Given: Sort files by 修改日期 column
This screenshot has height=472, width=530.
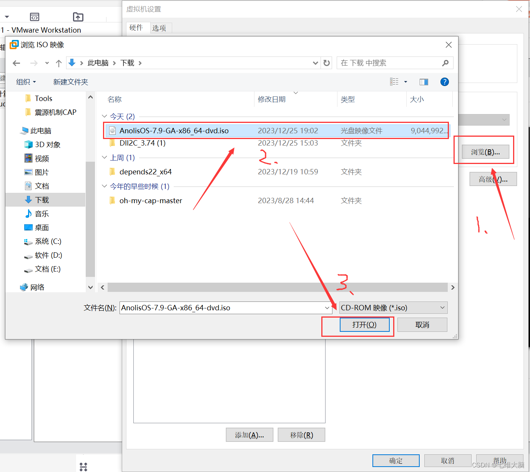Looking at the screenshot, I should 272,99.
